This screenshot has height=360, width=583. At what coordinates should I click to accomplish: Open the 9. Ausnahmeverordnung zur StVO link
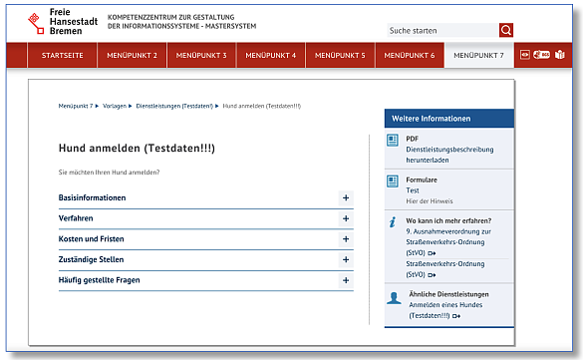click(x=448, y=242)
